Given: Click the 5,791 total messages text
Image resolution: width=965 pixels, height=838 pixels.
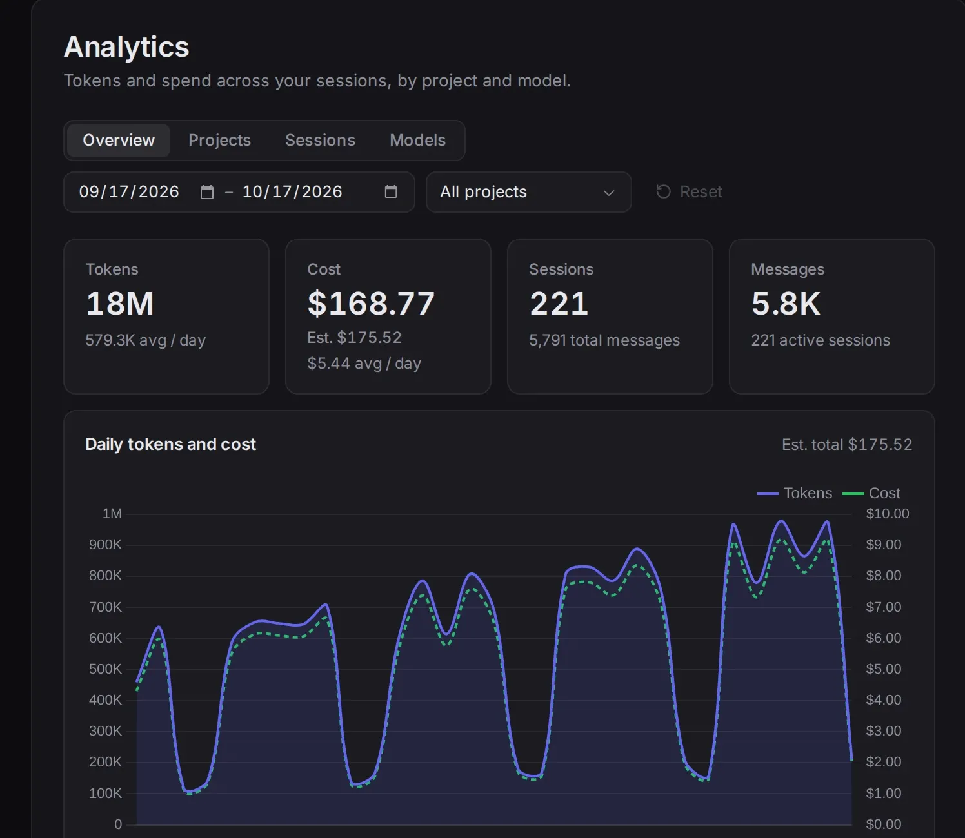Looking at the screenshot, I should click(604, 340).
